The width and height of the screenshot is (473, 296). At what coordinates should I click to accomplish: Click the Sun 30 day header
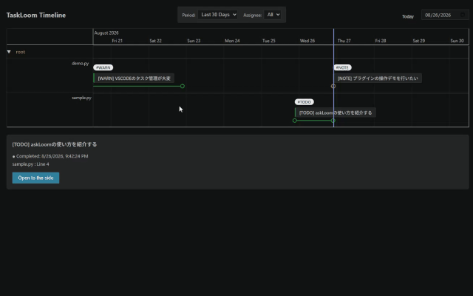[x=457, y=41]
